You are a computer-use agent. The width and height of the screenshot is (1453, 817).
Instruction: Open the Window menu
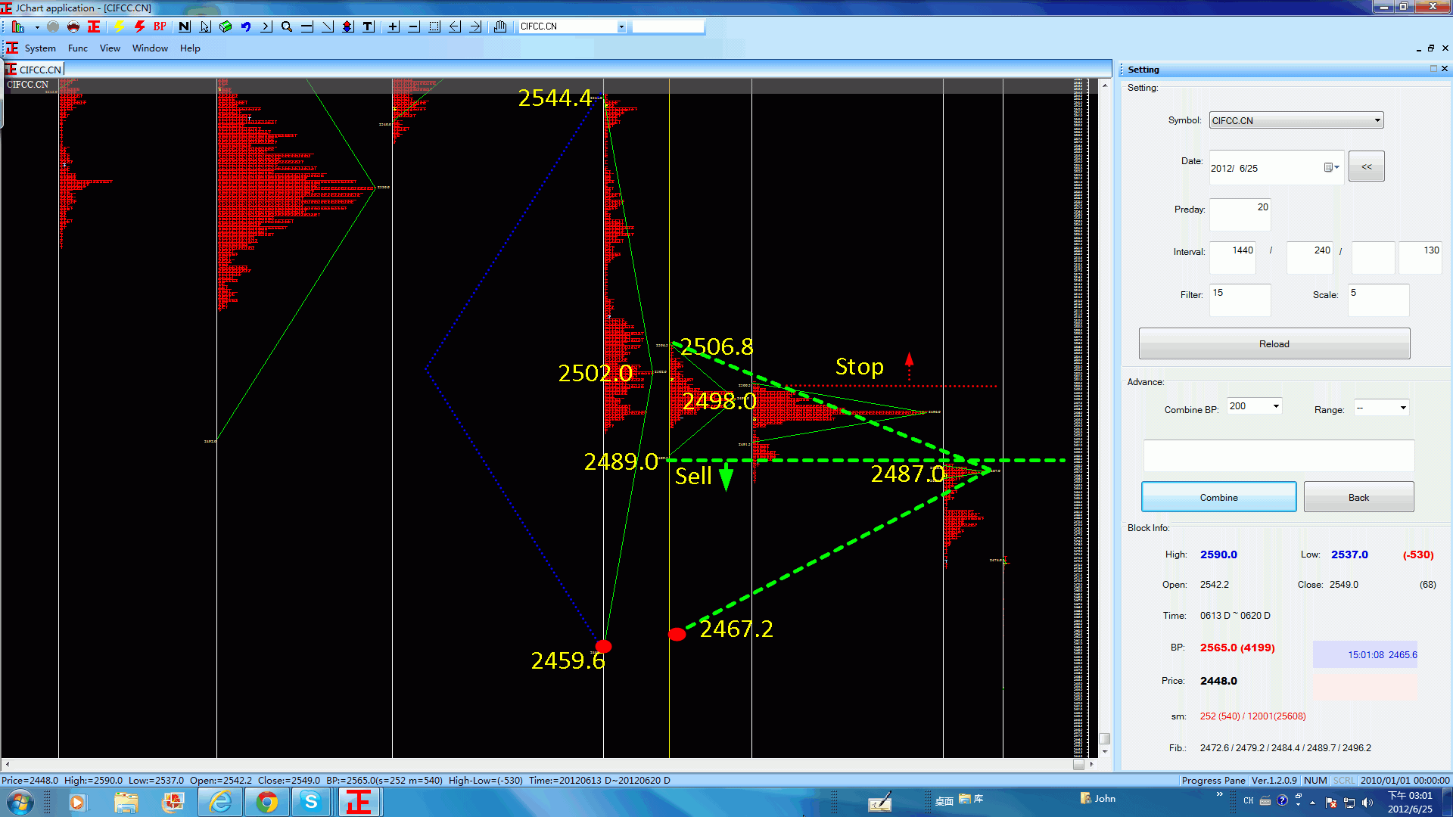[150, 48]
